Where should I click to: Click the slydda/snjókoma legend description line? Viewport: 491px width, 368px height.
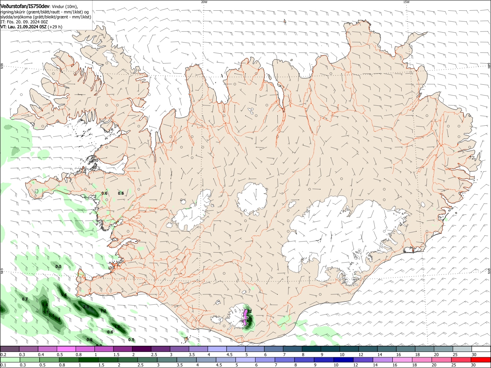(x=46, y=17)
